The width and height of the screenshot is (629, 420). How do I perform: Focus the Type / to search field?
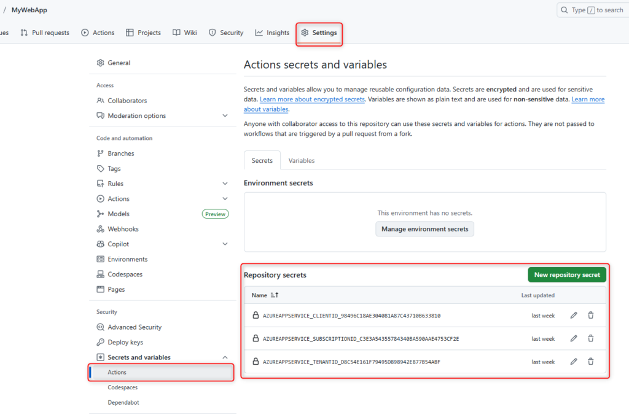click(x=593, y=10)
